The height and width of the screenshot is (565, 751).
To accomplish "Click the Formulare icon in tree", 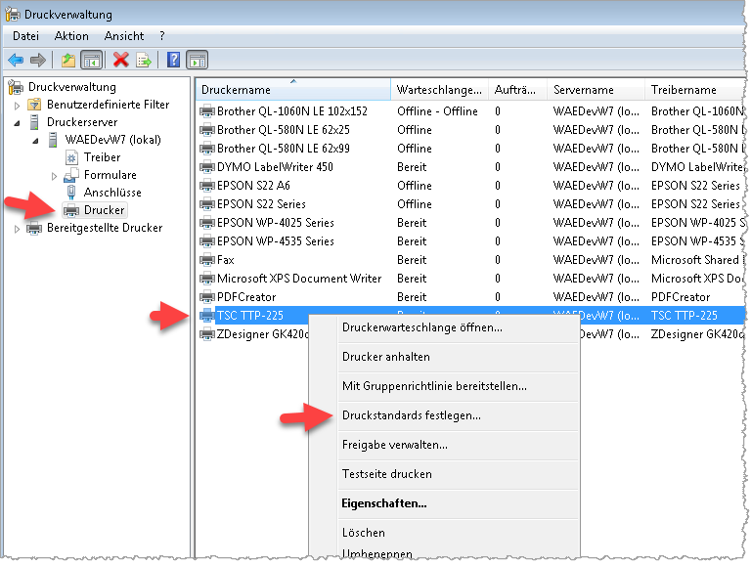I will pos(71,175).
